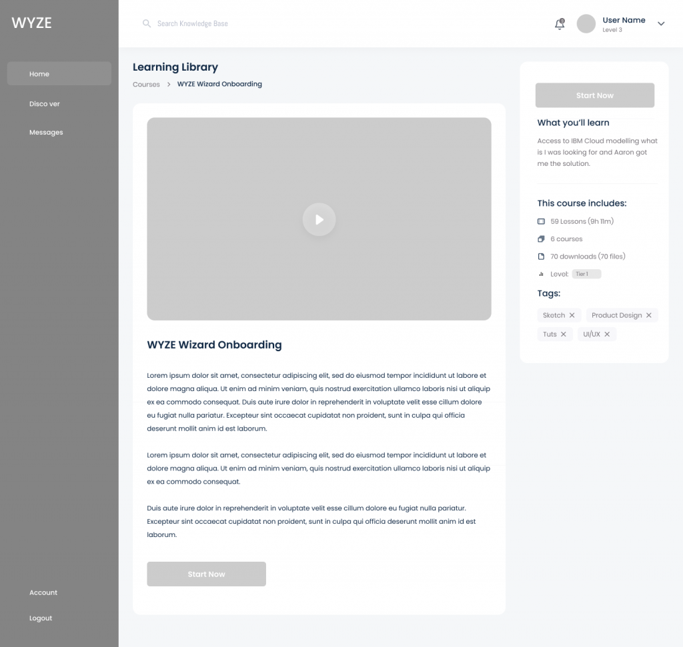Image resolution: width=683 pixels, height=647 pixels.
Task: Play the course video
Action: click(319, 219)
